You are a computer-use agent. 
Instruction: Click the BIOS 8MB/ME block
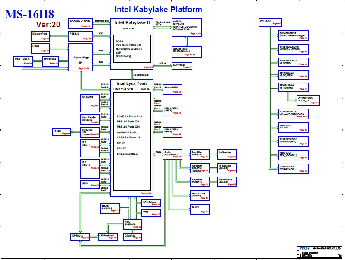pos(110,209)
